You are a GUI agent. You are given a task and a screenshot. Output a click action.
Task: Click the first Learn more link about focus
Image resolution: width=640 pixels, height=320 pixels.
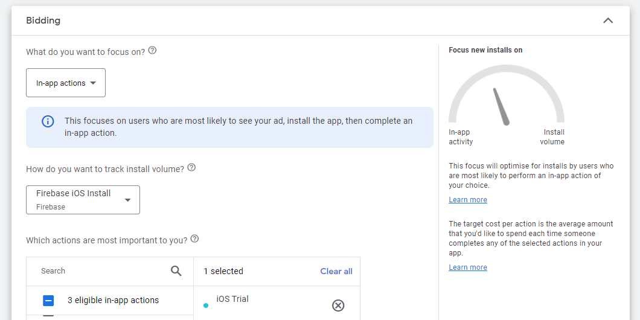(x=468, y=200)
